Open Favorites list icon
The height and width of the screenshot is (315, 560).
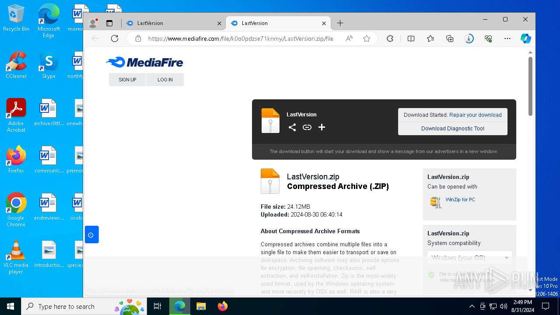(430, 38)
